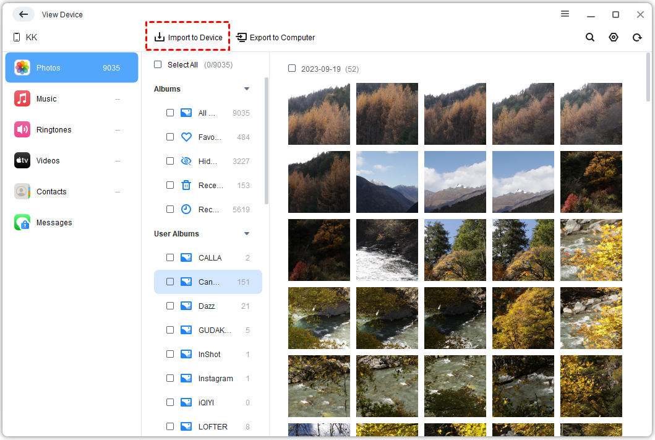Viewport: 655px width, 440px height.
Task: Open the InShot album row
Action: tap(208, 354)
